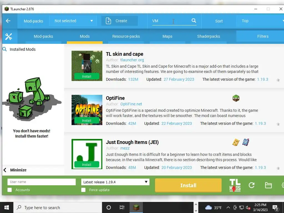Favorite TL skin and cape with star
Viewport: 284px width, 213px height.
[x=278, y=80]
